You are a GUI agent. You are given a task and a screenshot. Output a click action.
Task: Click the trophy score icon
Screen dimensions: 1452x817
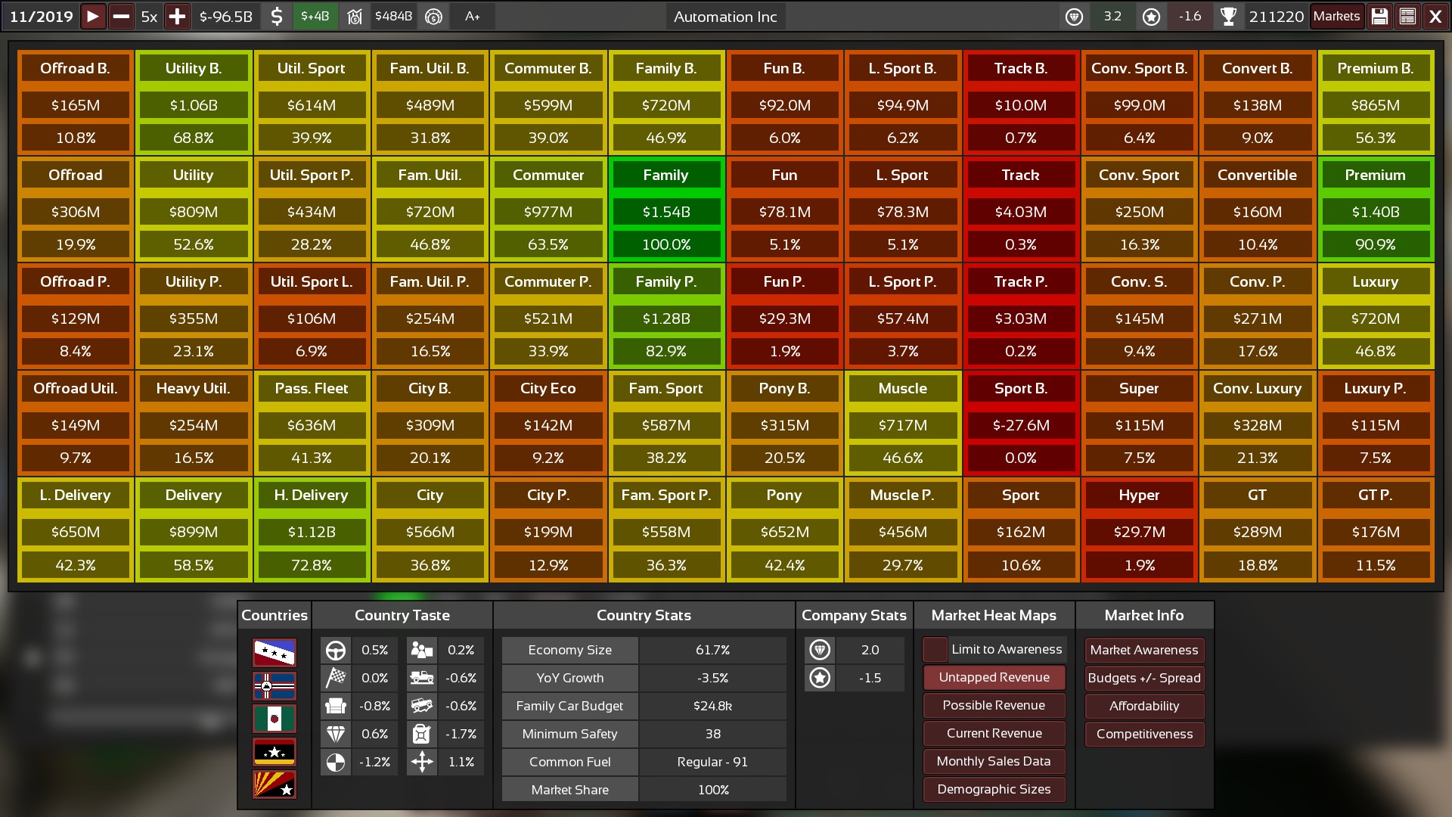point(1229,17)
